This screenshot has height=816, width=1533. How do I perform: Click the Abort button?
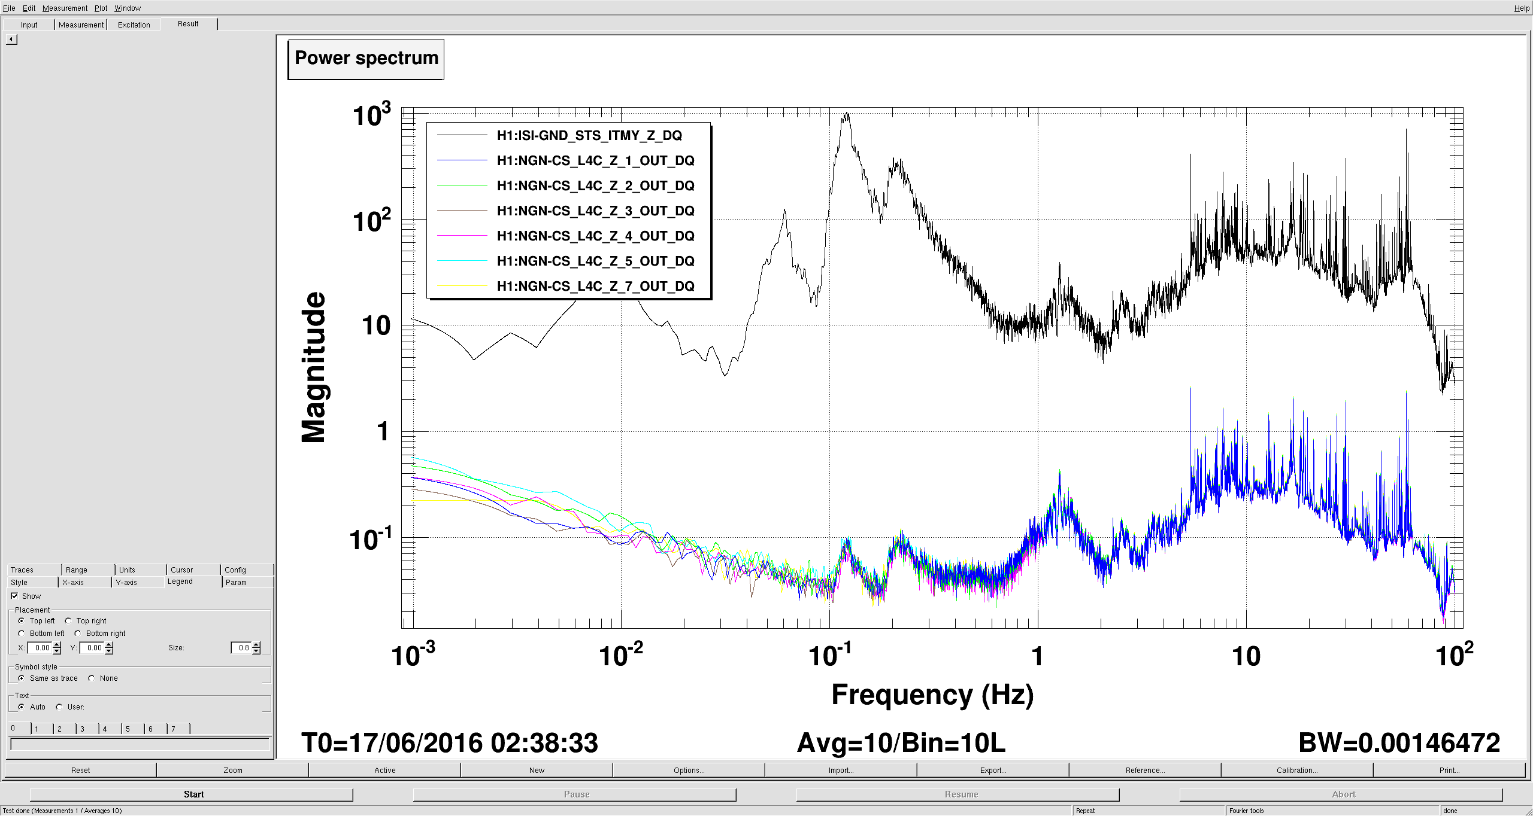click(x=1341, y=794)
